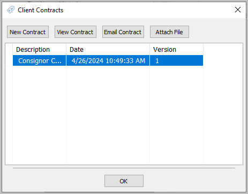
Task: Click the Email Contract button
Action: (x=123, y=32)
